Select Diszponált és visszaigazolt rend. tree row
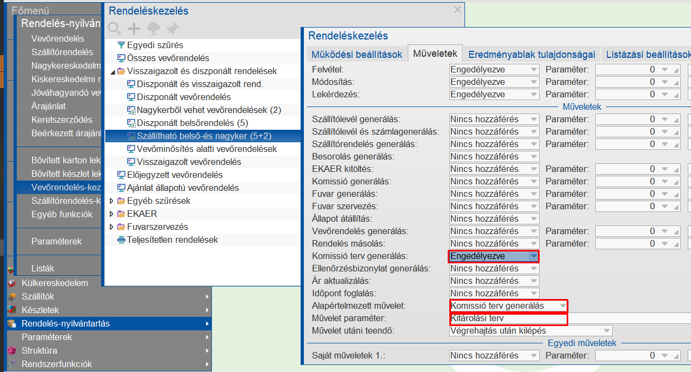The width and height of the screenshot is (691, 372). [x=203, y=84]
